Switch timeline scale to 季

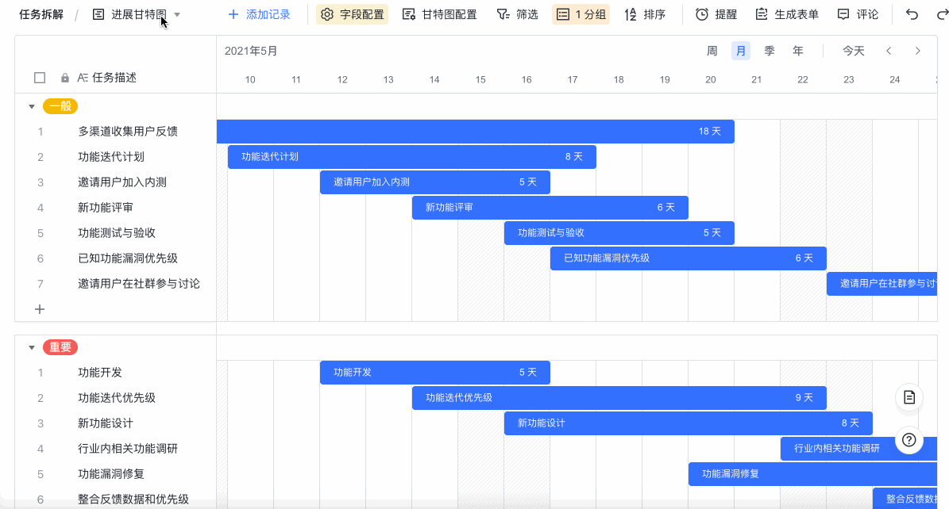click(770, 51)
